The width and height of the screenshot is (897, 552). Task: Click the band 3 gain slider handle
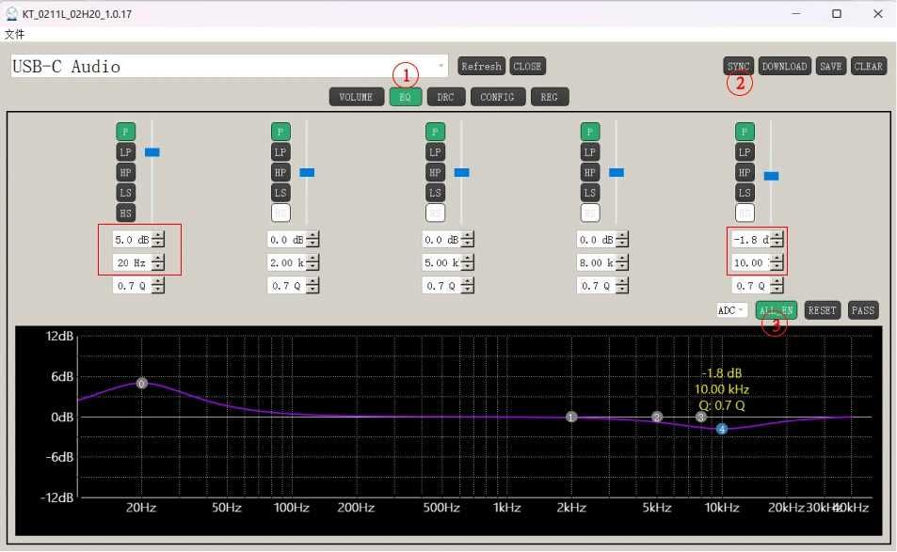pyautogui.click(x=461, y=173)
